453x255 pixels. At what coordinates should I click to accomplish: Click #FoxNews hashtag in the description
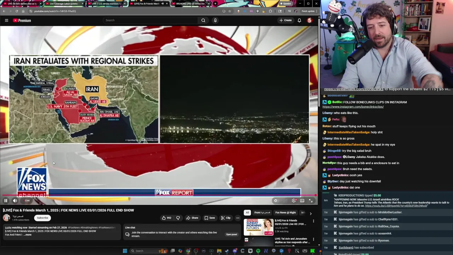click(x=74, y=228)
